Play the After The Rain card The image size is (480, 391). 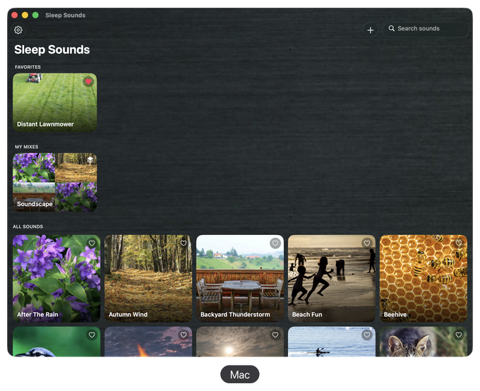coord(56,278)
